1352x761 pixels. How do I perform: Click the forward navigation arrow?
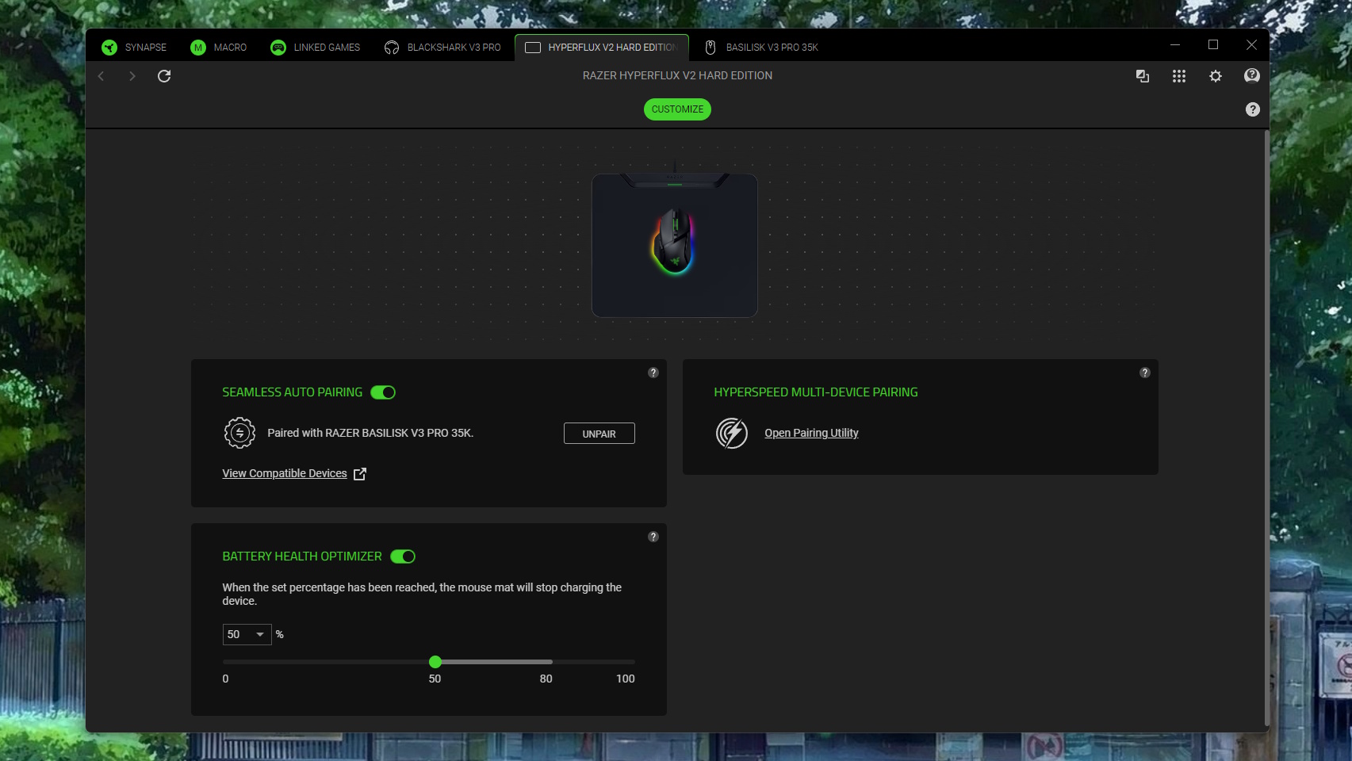tap(132, 75)
